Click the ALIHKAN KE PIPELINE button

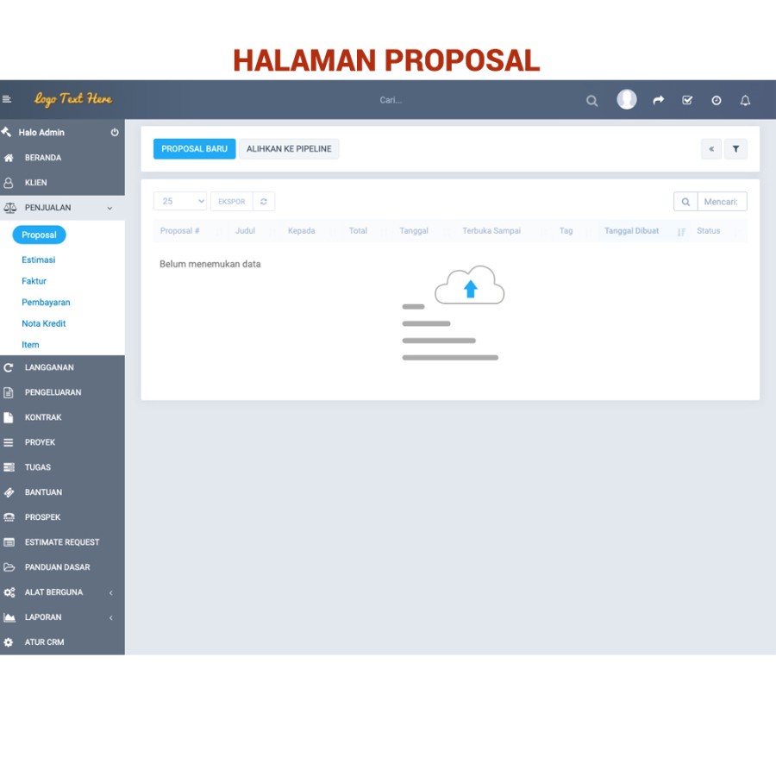click(x=289, y=149)
